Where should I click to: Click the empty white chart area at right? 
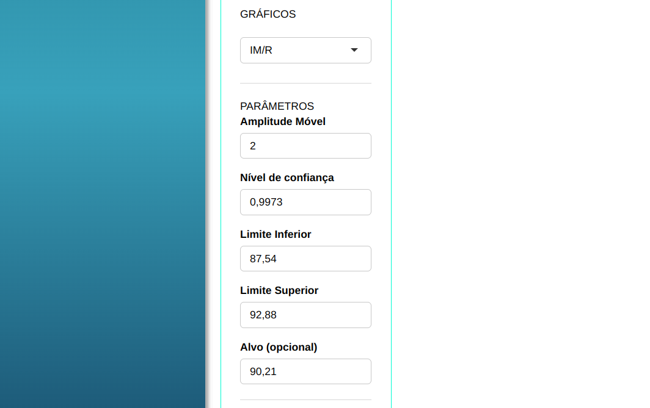click(519, 204)
